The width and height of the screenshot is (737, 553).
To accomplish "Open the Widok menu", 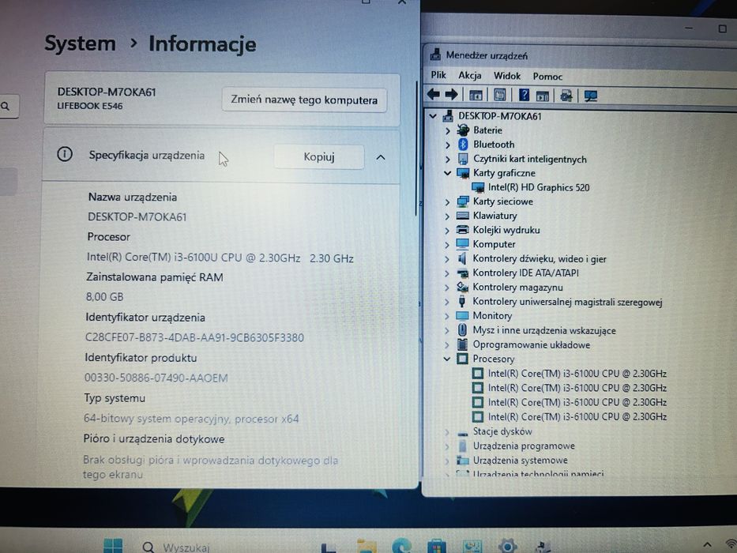I will click(506, 76).
